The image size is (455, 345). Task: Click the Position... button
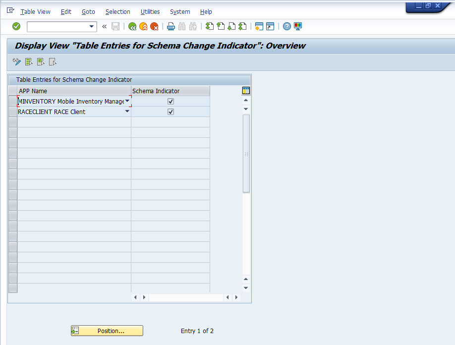tap(107, 331)
